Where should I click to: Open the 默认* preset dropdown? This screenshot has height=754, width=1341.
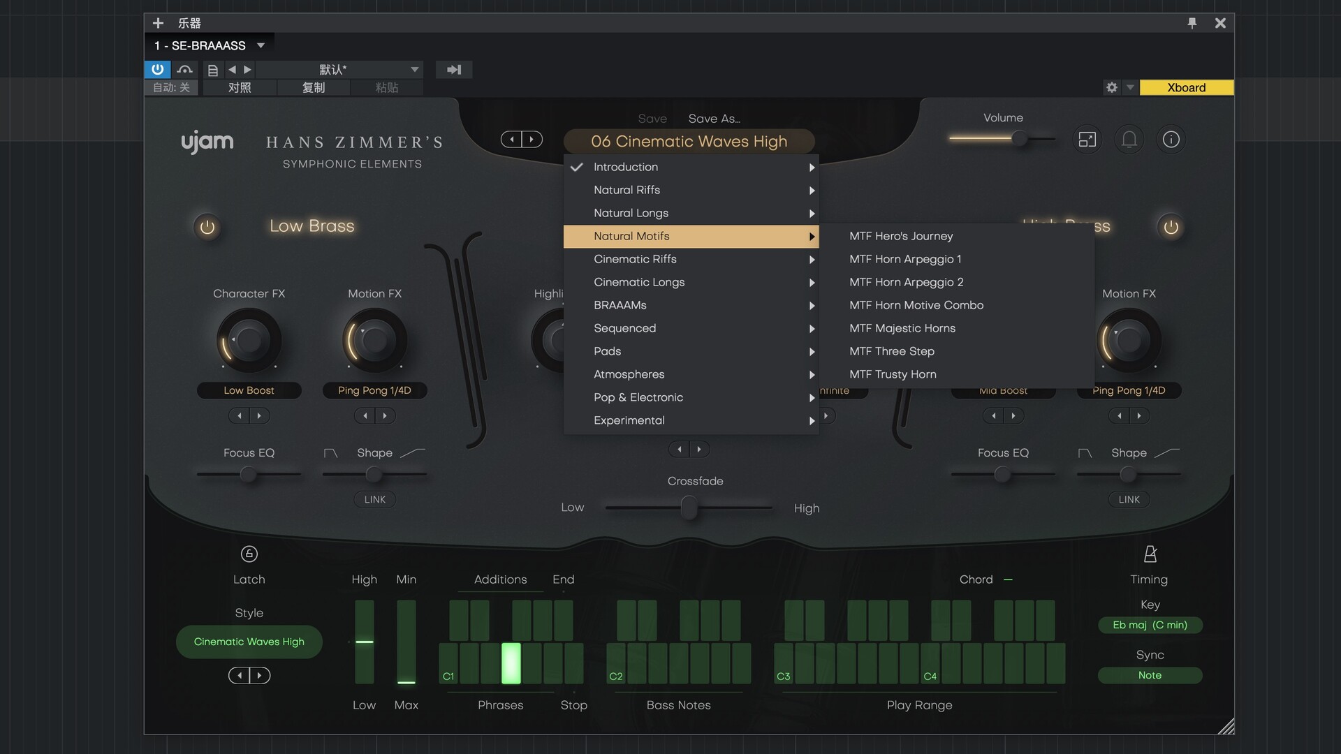(339, 69)
